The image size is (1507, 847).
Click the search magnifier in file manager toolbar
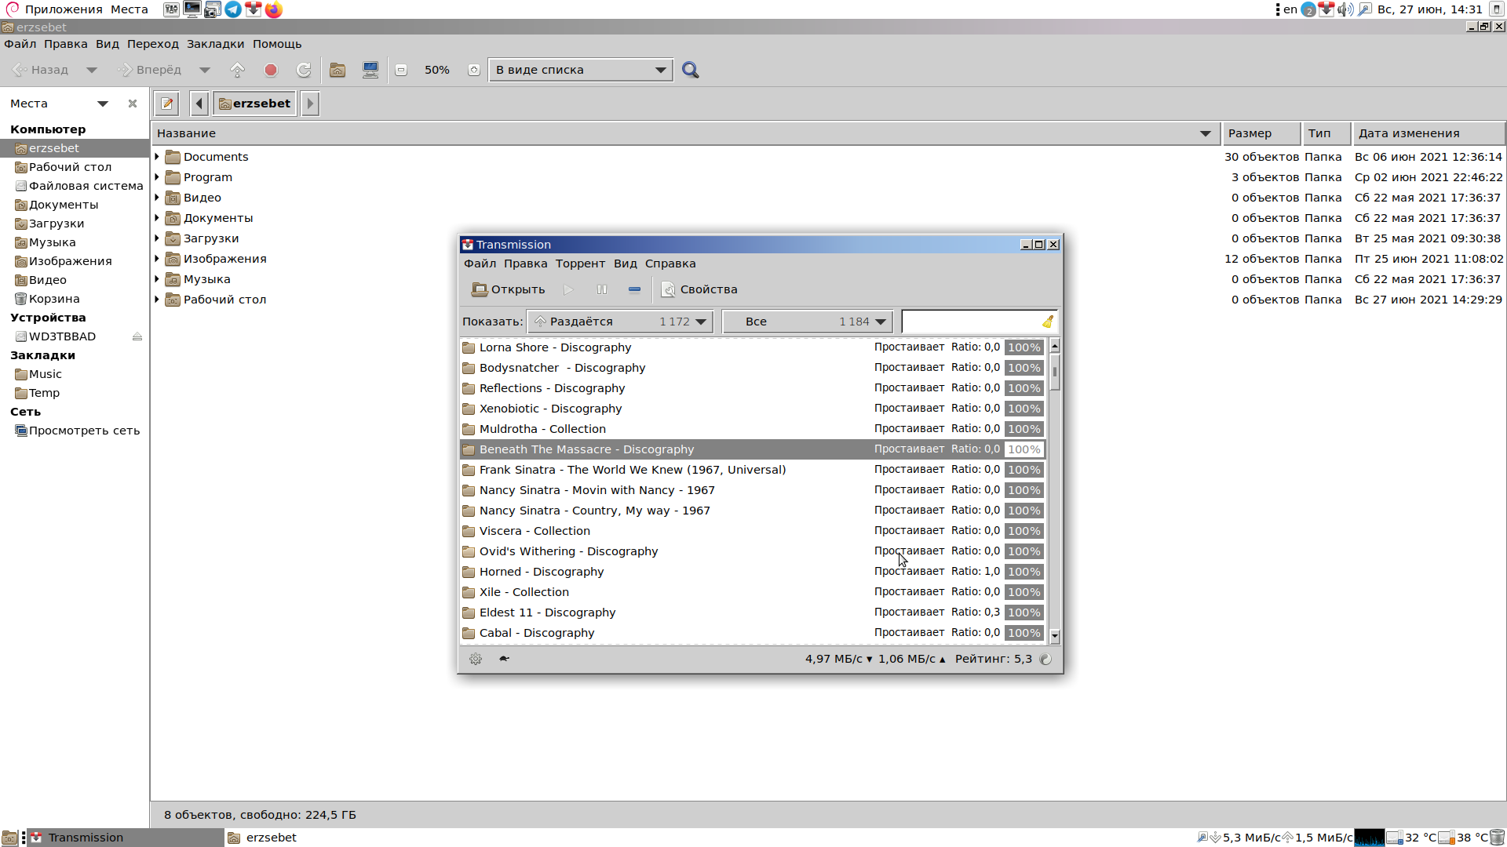690,70
